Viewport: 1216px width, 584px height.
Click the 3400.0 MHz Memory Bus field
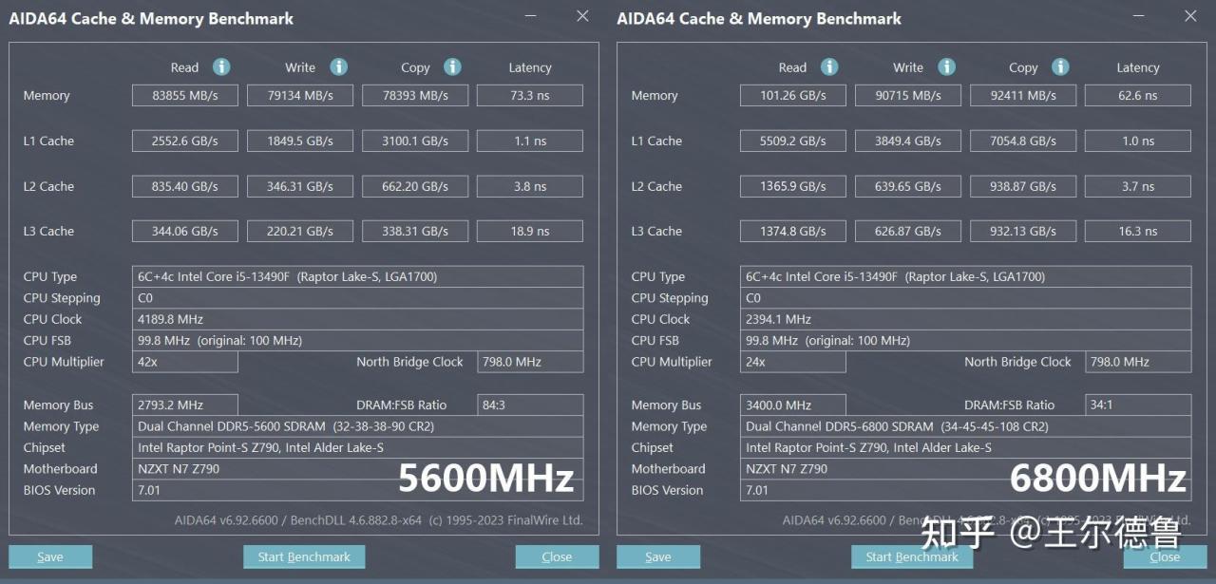pyautogui.click(x=793, y=405)
